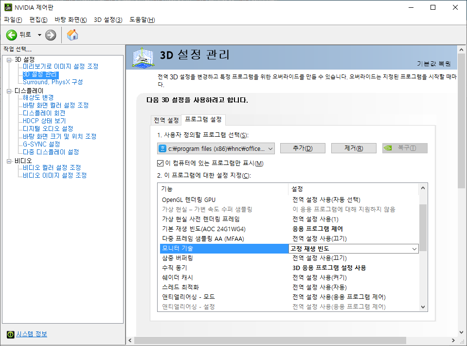This screenshot has height=346, width=467.
Task: Select 앤티앨리어싱 - 모드 row
Action: coord(289,297)
